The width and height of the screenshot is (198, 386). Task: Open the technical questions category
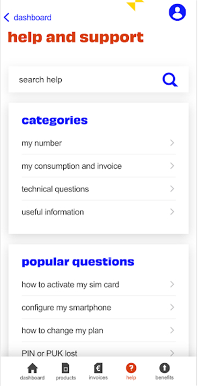[99, 189]
